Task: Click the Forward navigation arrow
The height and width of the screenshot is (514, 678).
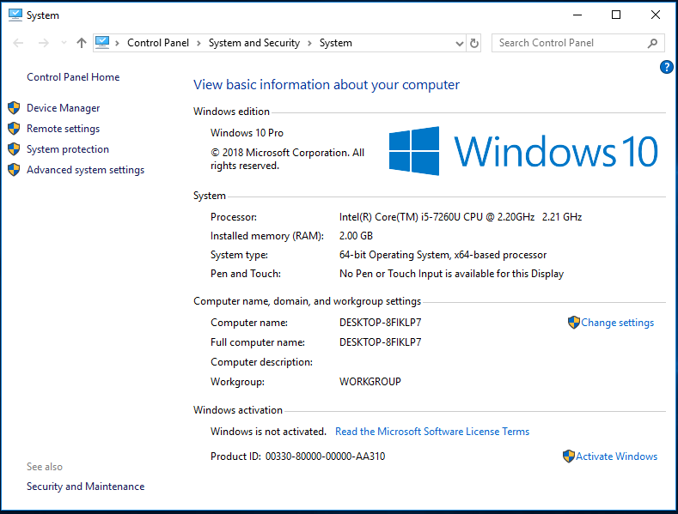Action: (x=43, y=43)
